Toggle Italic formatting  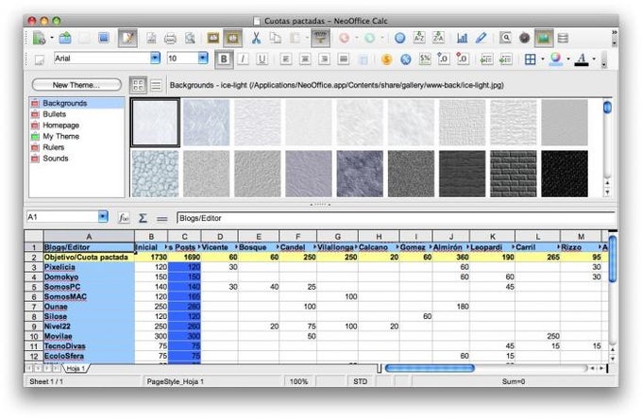click(x=243, y=59)
